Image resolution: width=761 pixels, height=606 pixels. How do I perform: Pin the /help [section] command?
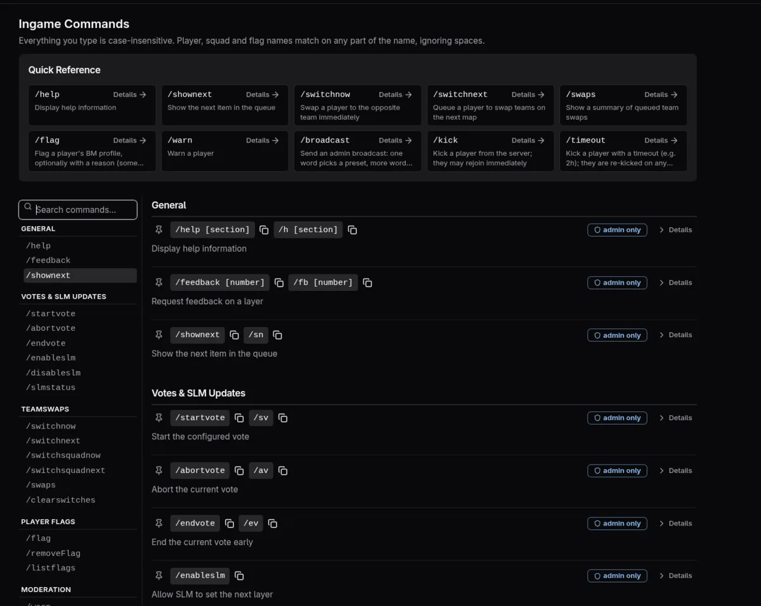[x=159, y=229]
